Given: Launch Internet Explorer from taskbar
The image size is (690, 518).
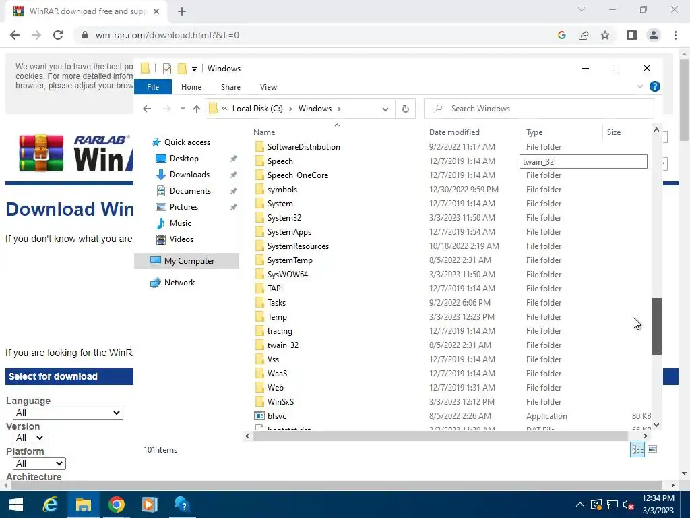Looking at the screenshot, I should coord(50,505).
